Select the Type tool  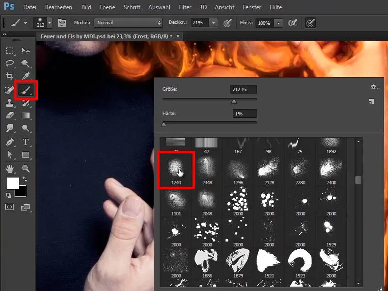click(26, 142)
